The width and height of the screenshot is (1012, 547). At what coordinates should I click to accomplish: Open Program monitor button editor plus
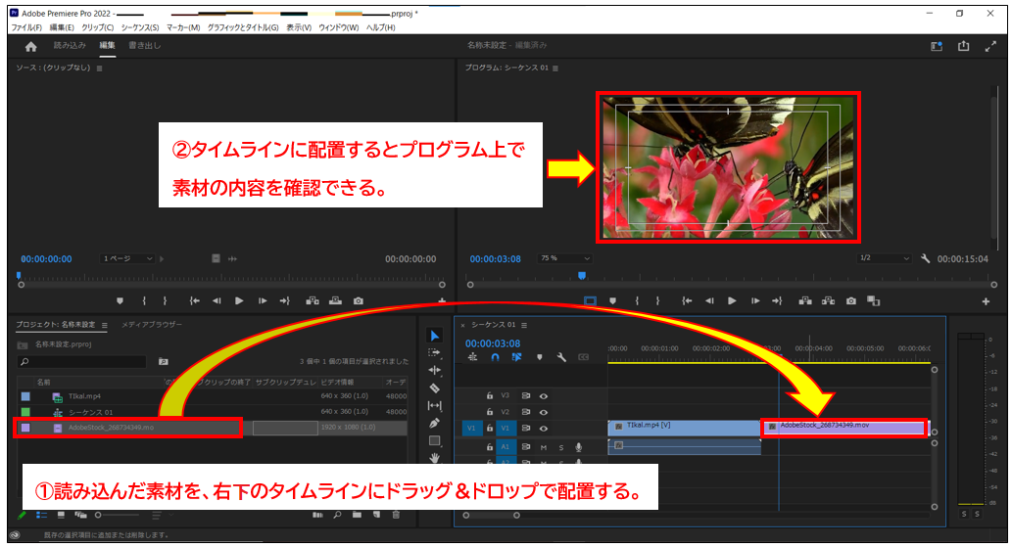986,300
